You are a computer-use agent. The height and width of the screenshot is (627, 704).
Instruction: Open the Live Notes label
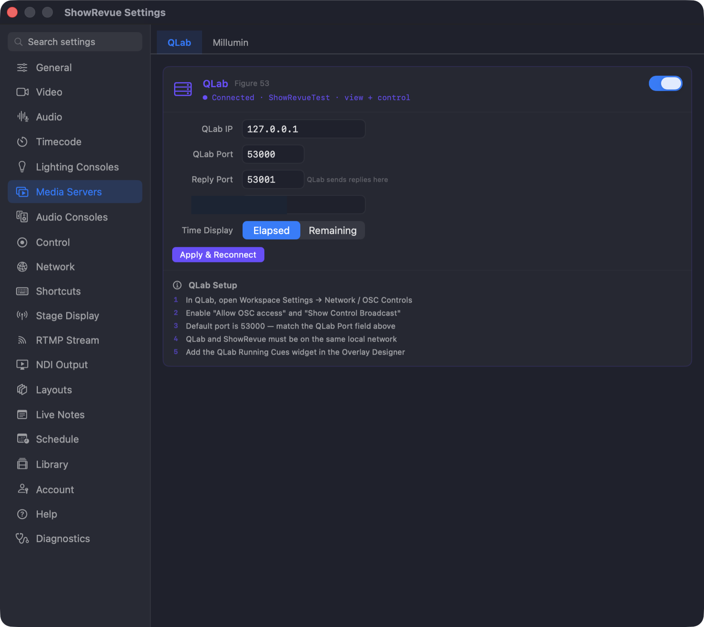pyautogui.click(x=60, y=415)
